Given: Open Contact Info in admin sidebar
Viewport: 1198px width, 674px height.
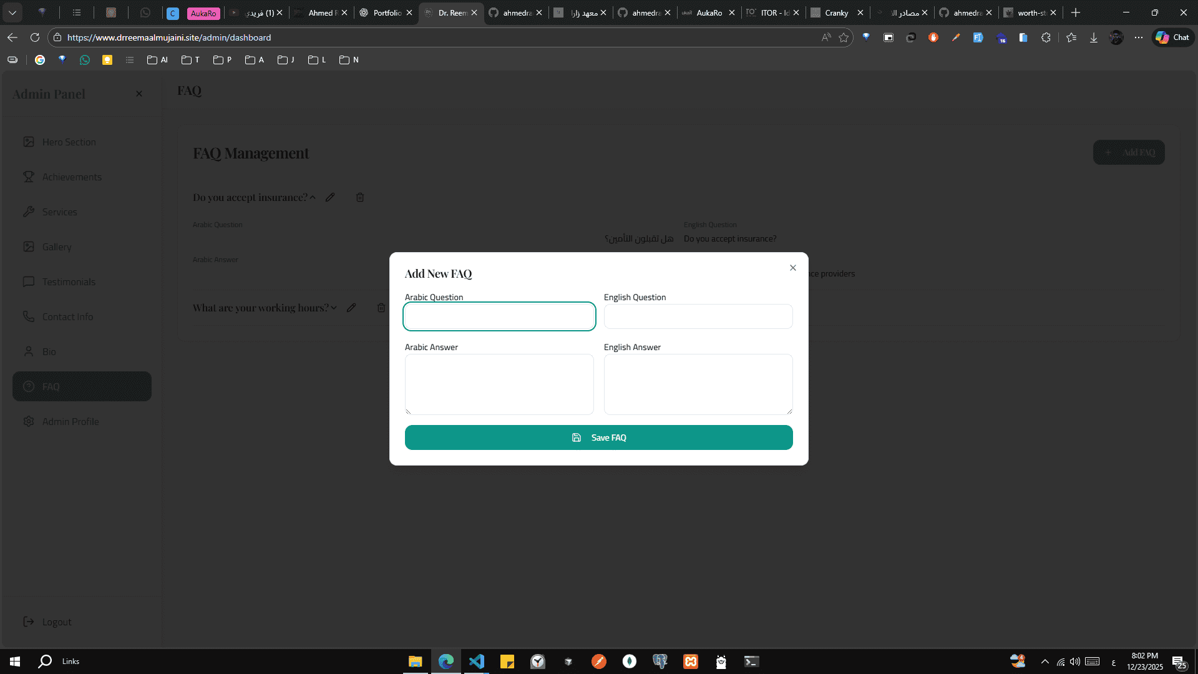Looking at the screenshot, I should click(x=82, y=317).
